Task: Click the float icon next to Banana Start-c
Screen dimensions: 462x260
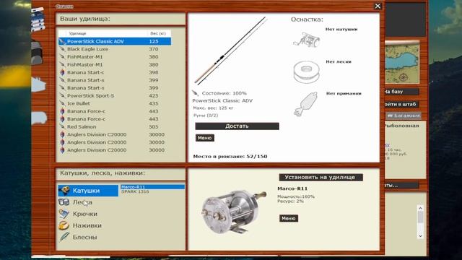Action: 62,72
